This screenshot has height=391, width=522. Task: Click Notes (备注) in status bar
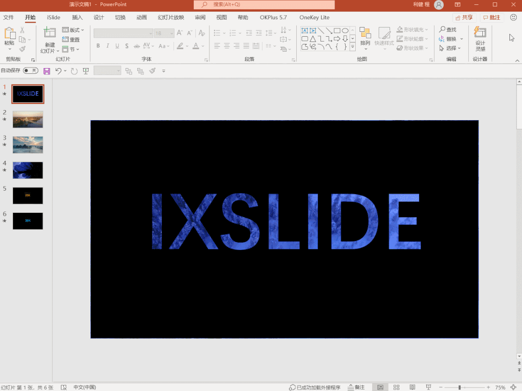(x=356, y=387)
